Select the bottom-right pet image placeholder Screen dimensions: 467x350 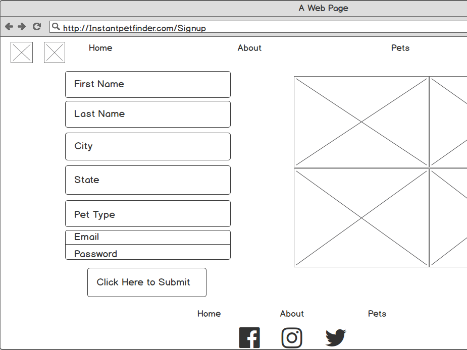(448, 218)
